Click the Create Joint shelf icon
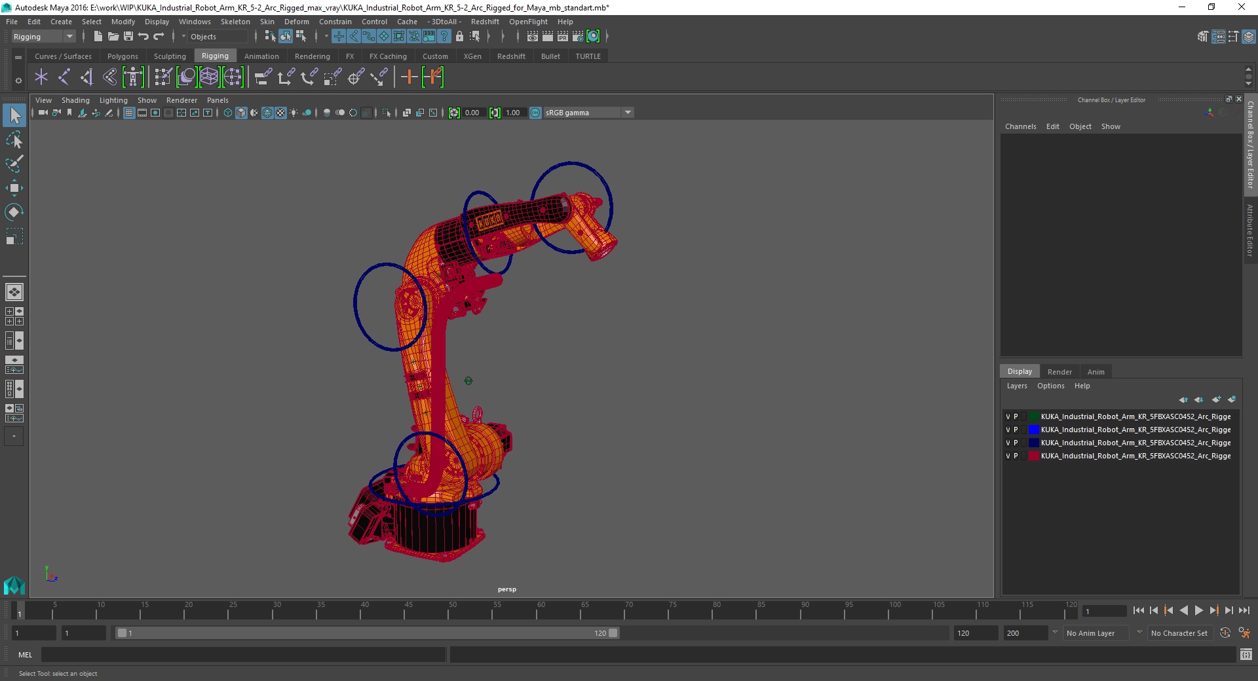Image resolution: width=1258 pixels, height=681 pixels. click(64, 77)
